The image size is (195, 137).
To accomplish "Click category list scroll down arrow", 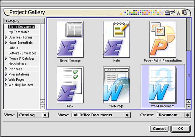I will 42,106.
